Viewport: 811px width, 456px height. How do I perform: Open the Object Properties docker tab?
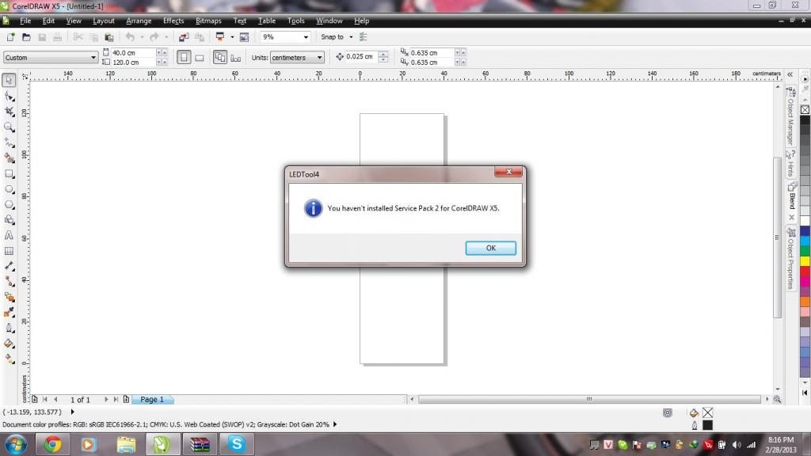(790, 259)
